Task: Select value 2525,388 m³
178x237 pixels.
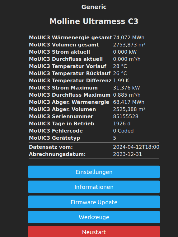Action: (x=129, y=109)
